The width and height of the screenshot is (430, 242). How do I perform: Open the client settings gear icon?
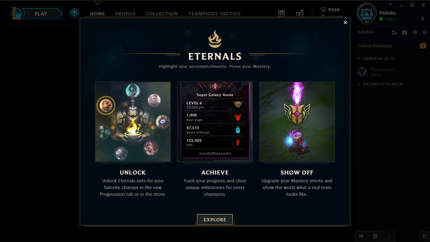click(412, 5)
